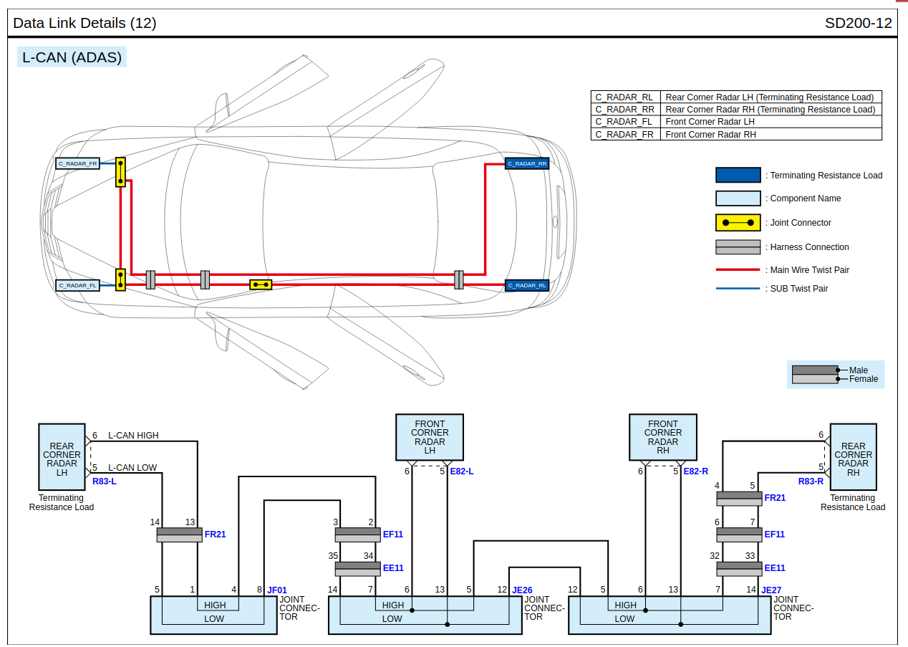
Task: Click the ': Main Wire Twist Pair' legend text
Action: pyautogui.click(x=807, y=270)
